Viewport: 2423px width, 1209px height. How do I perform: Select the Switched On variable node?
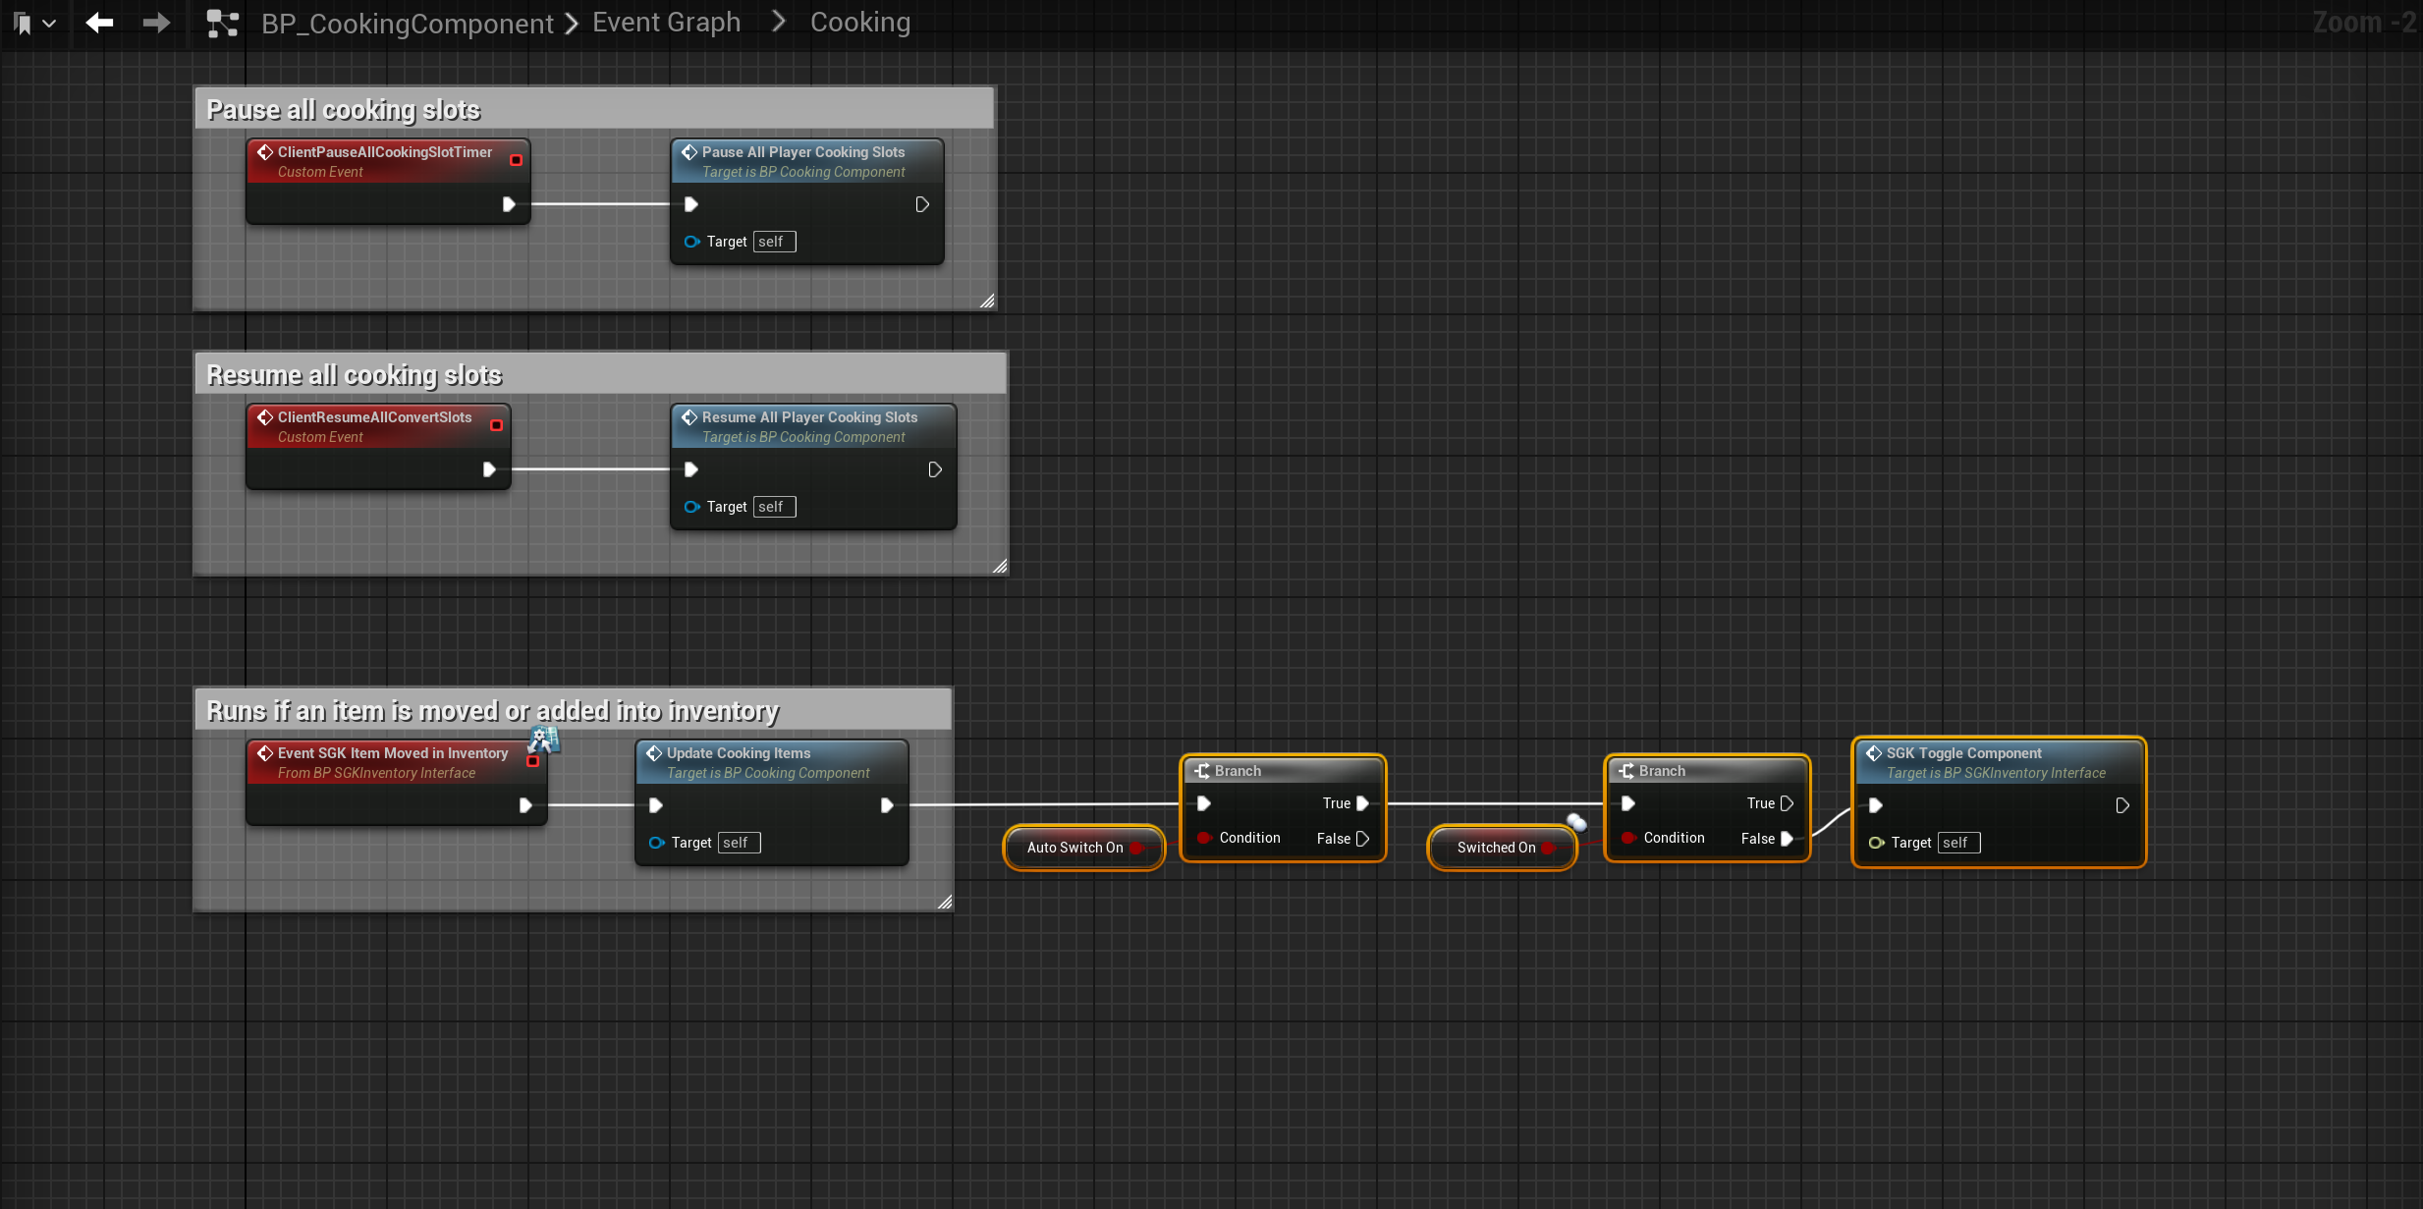(x=1495, y=848)
